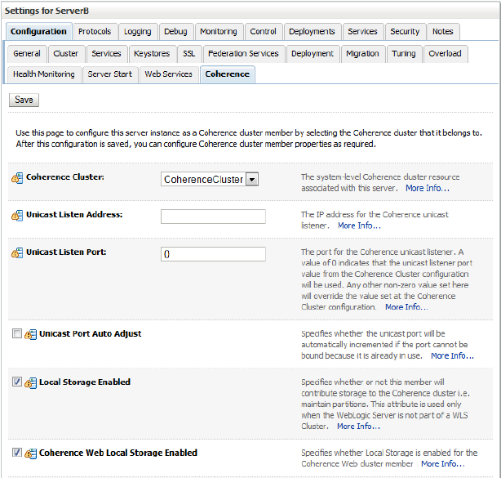Open More Info for Unicast Listen Address
The width and height of the screenshot is (501, 478).
pyautogui.click(x=360, y=226)
